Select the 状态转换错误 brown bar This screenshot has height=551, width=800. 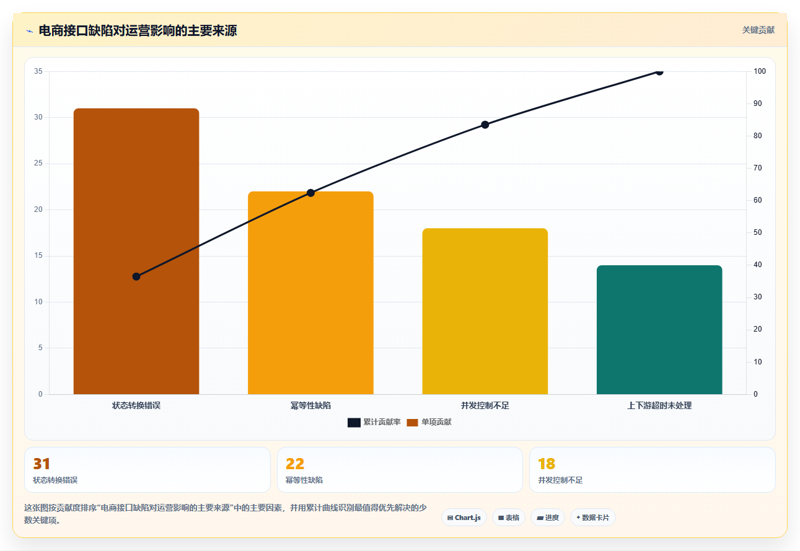point(136,251)
